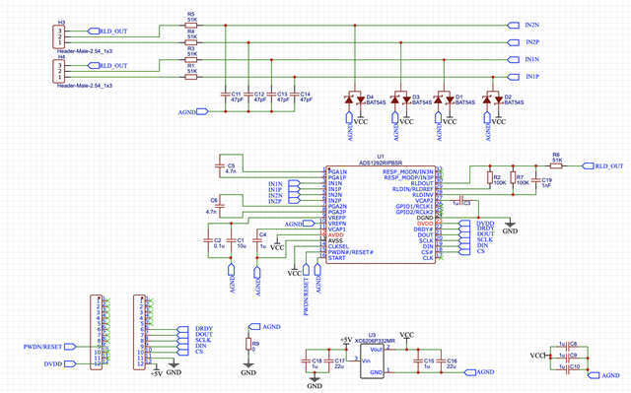Image resolution: width=631 pixels, height=393 pixels.
Task: Click the CLKSEL pin label on U1
Action: 338,246
